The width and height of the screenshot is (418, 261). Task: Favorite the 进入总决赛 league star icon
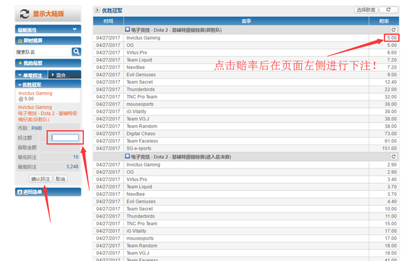coord(128,156)
